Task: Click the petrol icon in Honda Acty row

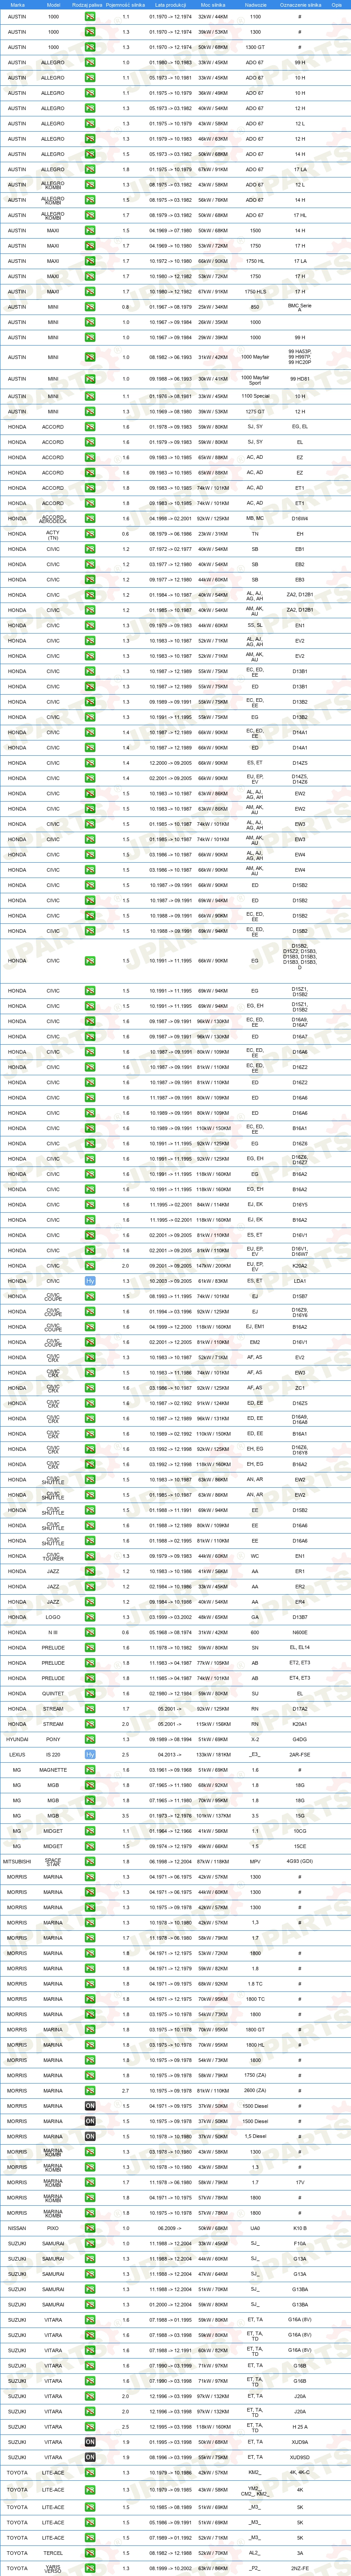Action: [90, 534]
